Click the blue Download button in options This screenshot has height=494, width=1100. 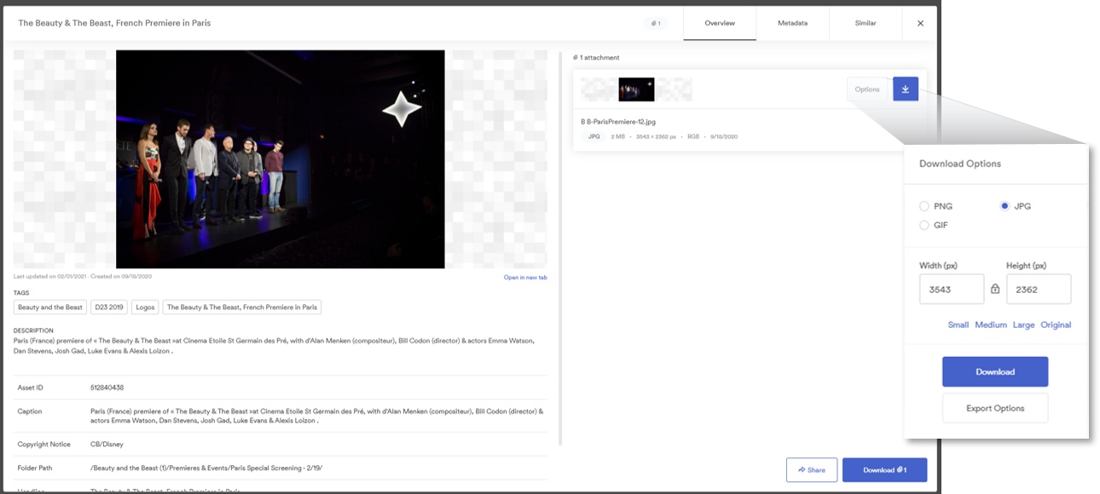(x=994, y=372)
